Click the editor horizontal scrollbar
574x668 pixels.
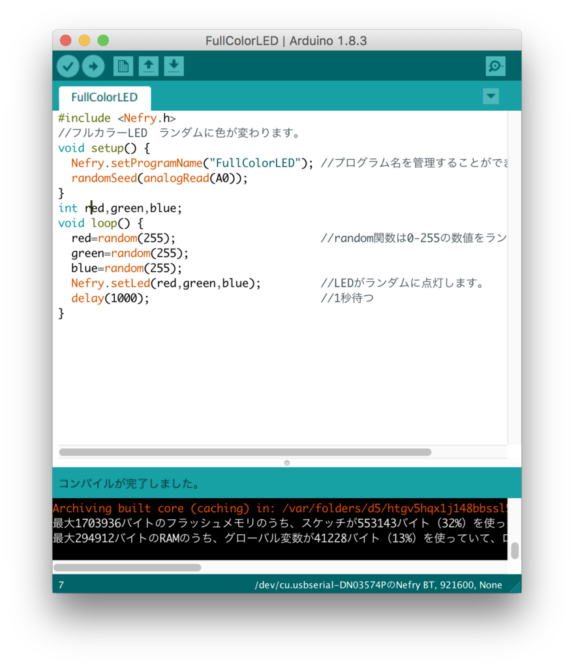245,452
